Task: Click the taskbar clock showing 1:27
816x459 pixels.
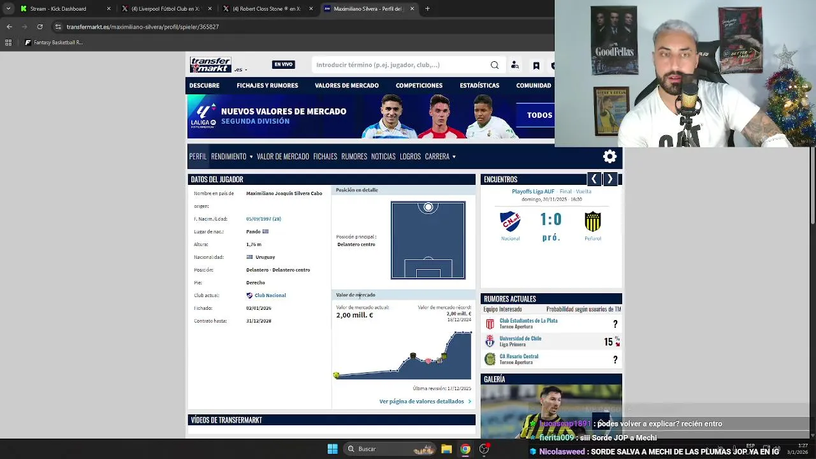Action: (x=803, y=446)
